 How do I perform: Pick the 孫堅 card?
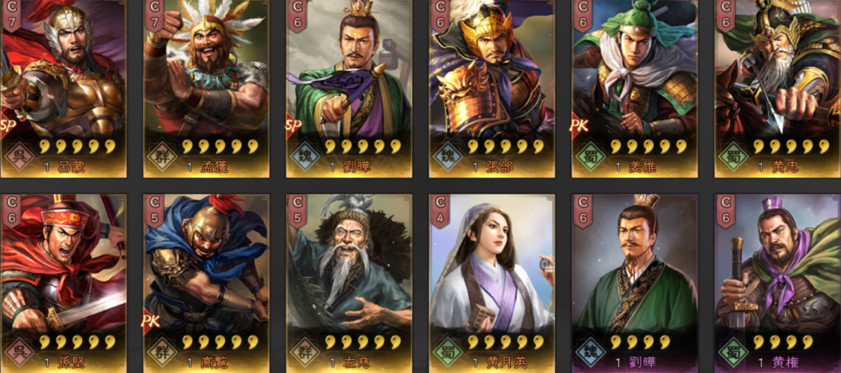63,284
